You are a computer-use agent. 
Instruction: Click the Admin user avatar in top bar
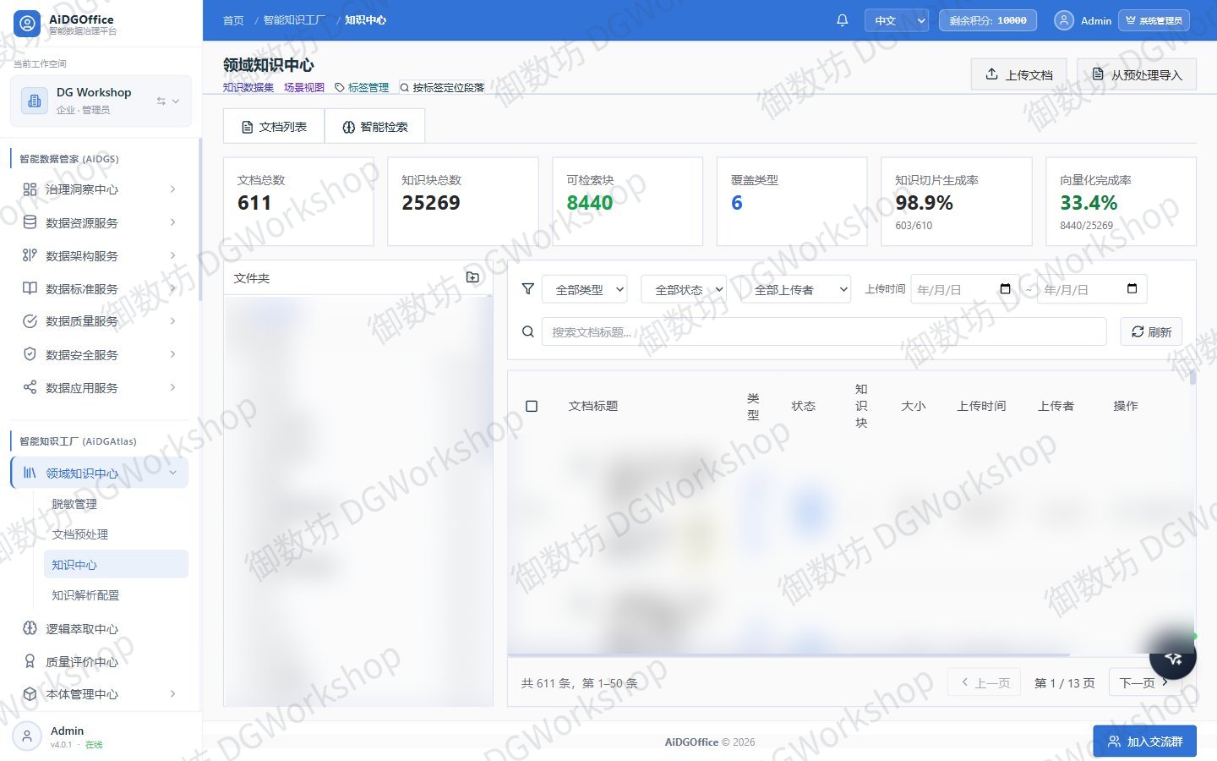click(x=1064, y=20)
